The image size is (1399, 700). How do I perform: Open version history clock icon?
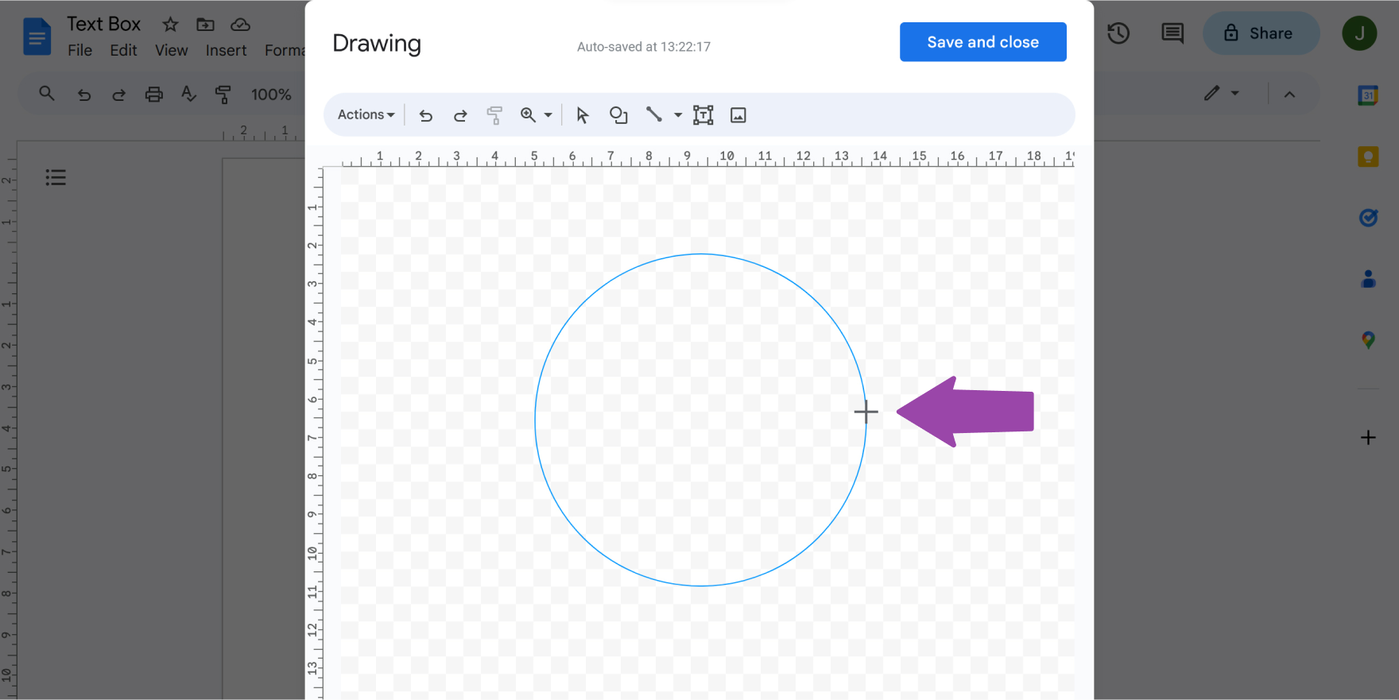1118,33
